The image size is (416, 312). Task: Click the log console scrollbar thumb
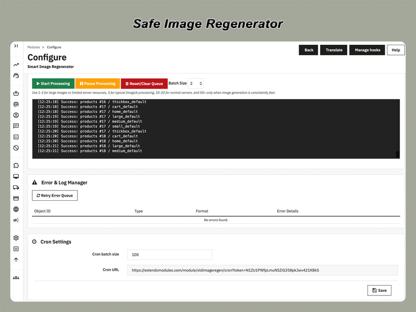point(397,154)
